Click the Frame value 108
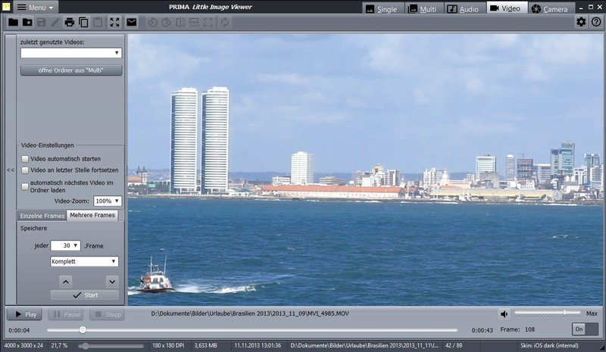The image size is (606, 352). (x=529, y=329)
